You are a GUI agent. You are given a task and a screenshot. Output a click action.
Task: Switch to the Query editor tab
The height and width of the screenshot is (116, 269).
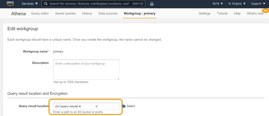[x=40, y=13]
